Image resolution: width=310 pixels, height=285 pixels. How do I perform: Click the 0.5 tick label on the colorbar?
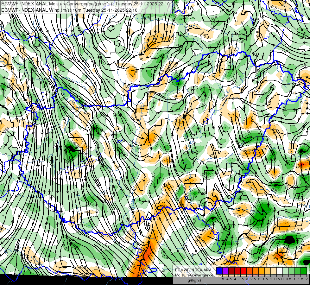click(288, 279)
